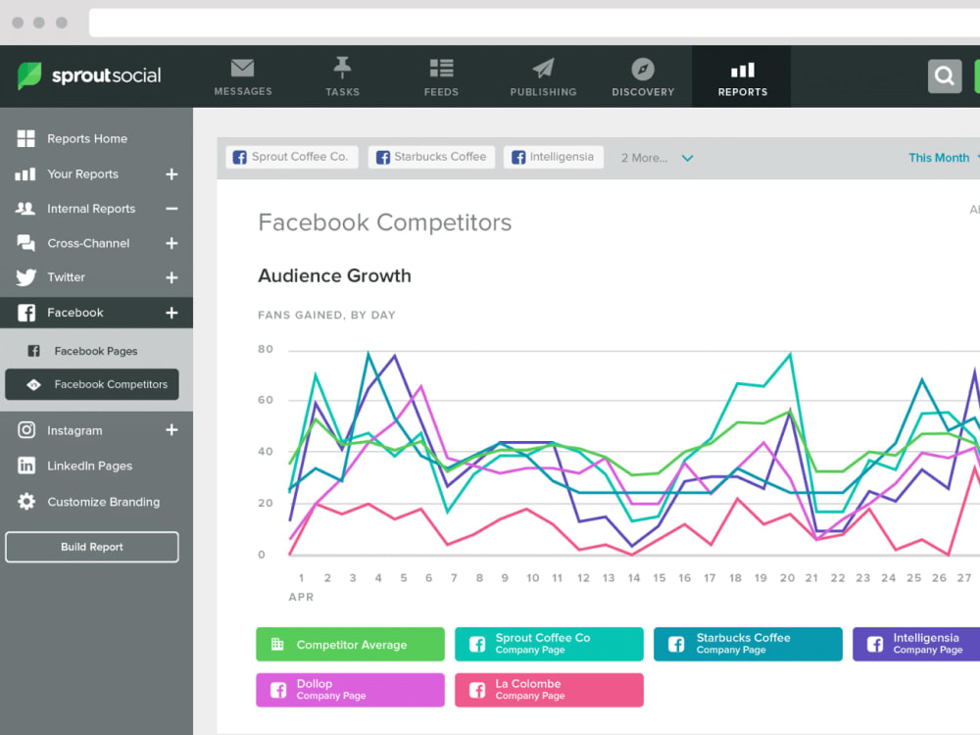Select the Reports bar chart icon
Screen dimensions: 980x735
point(743,70)
